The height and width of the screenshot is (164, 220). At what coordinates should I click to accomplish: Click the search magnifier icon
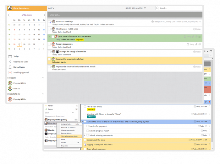[157, 8]
